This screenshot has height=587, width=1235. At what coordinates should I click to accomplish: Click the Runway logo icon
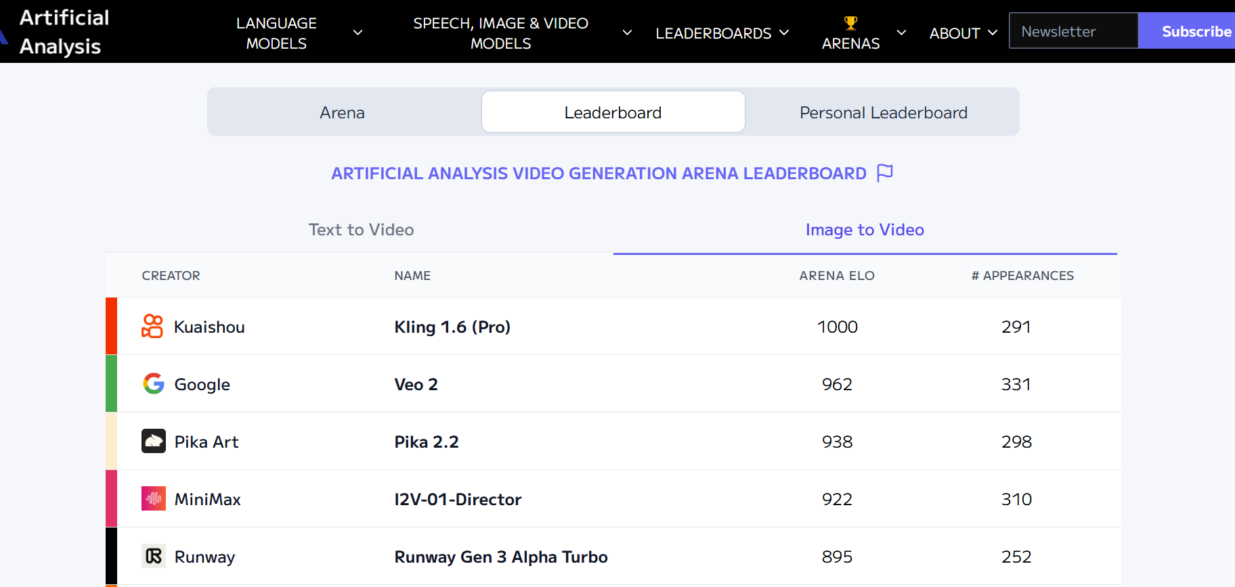154,556
